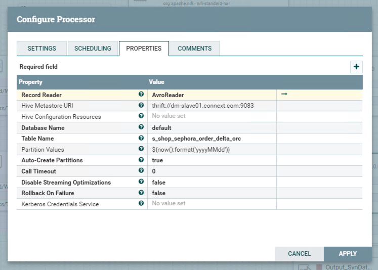Show help icon for Kerberos Credentials Service
Screen dimensions: 378x270
coord(141,204)
